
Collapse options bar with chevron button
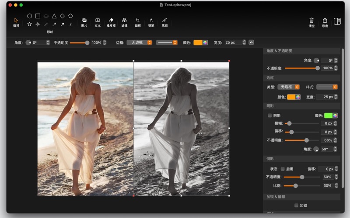click(x=251, y=42)
